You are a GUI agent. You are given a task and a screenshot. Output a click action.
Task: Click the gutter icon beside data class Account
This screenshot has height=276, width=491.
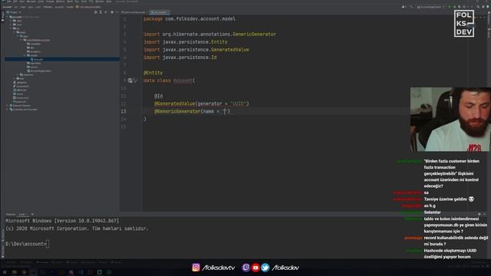(x=130, y=80)
